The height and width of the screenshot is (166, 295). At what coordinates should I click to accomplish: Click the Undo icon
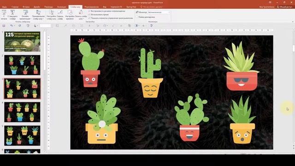[12, 26]
